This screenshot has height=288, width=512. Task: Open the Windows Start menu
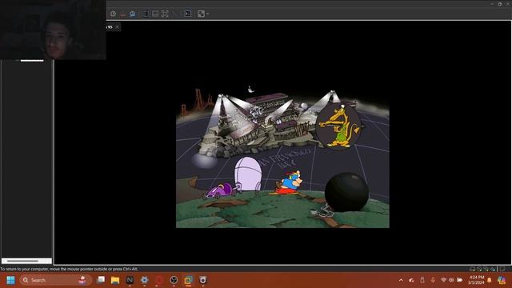tap(10, 280)
